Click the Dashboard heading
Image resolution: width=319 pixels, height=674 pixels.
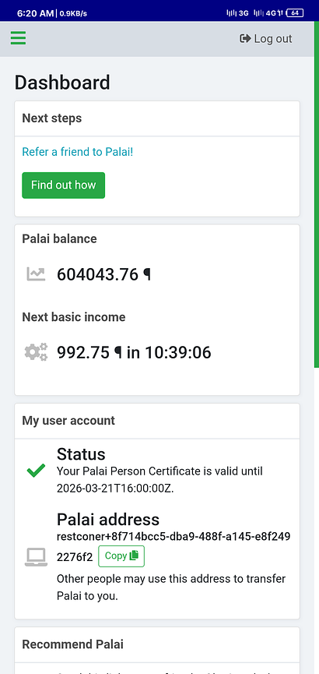click(x=62, y=83)
